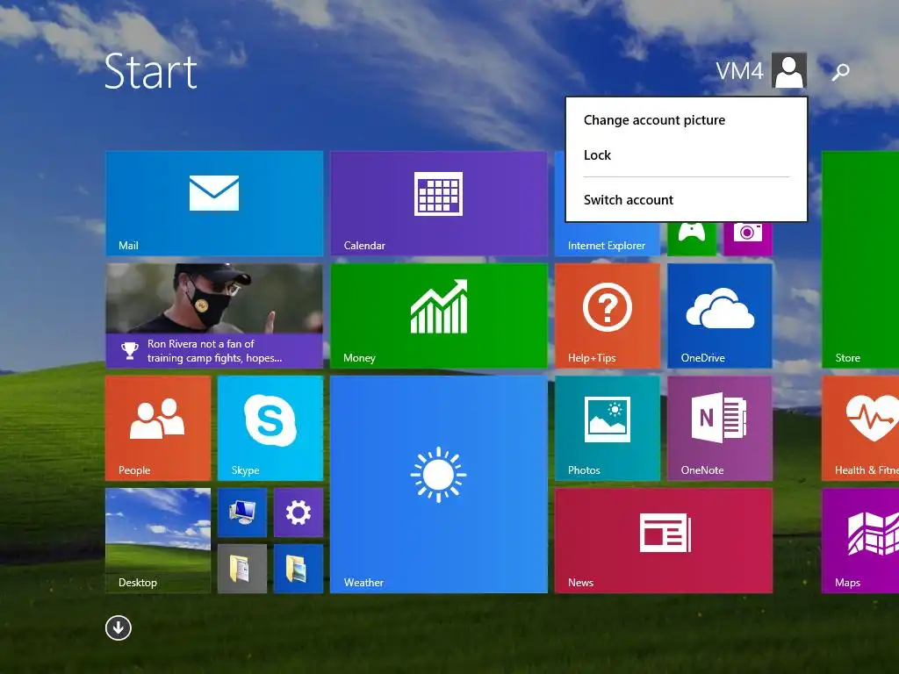Select Change account picture
899x674 pixels.
[654, 119]
